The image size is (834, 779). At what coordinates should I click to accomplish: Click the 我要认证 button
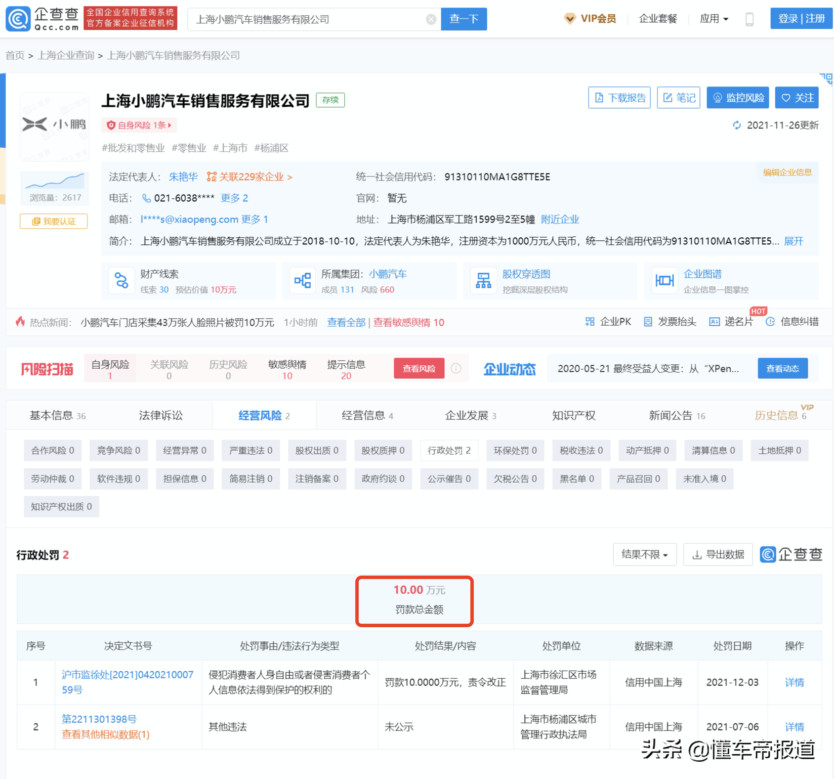(54, 221)
